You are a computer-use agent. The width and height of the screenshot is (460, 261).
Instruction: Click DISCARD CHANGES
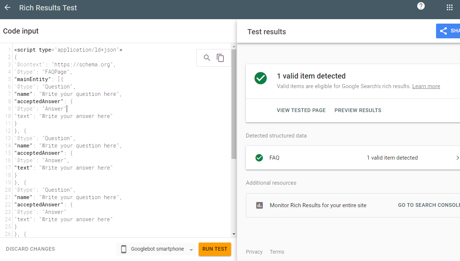[30, 249]
